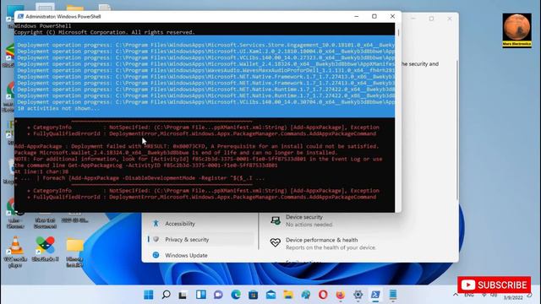Click ENG language indicator in tray
Screen dimensions: 541x304
[469, 295]
